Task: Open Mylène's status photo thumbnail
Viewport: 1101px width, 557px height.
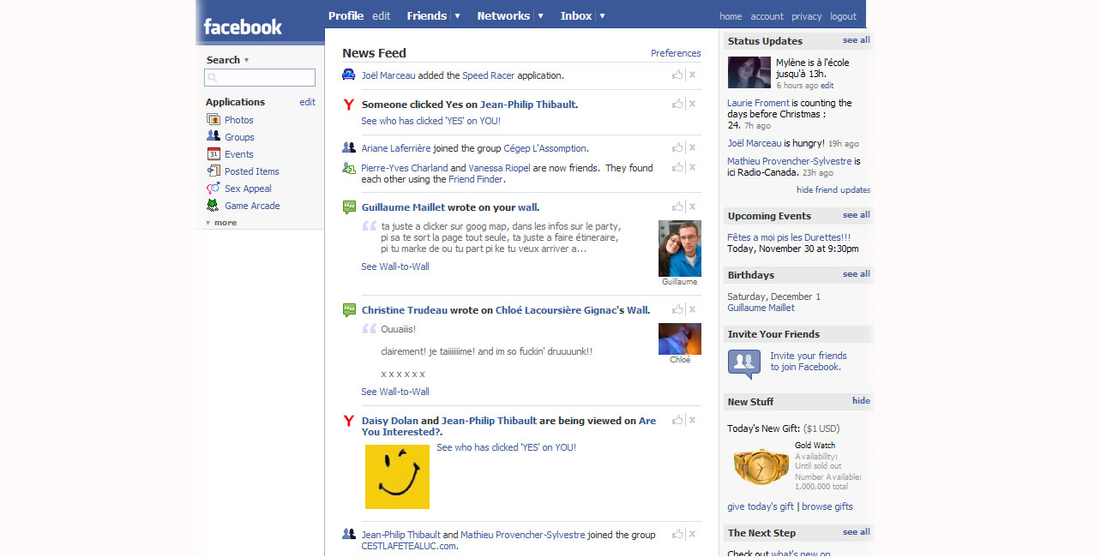Action: click(749, 72)
